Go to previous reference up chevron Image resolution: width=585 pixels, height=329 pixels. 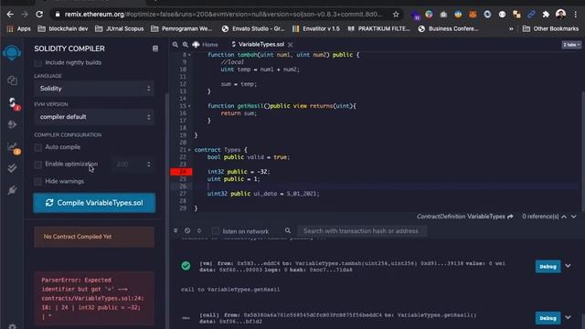pos(564,217)
